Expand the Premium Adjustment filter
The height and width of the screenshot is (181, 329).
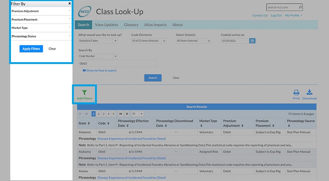(41, 11)
